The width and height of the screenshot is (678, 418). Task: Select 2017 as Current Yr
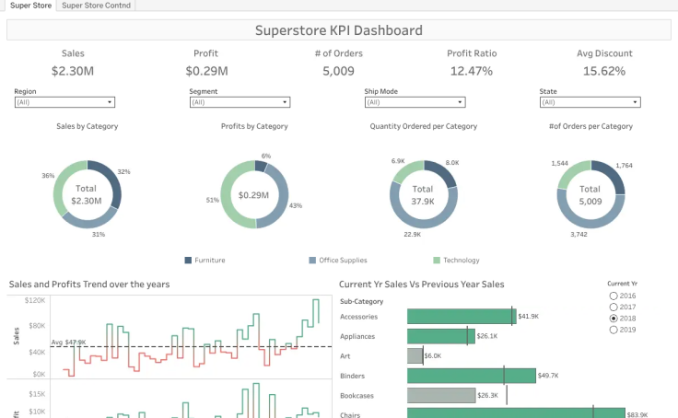click(x=614, y=307)
